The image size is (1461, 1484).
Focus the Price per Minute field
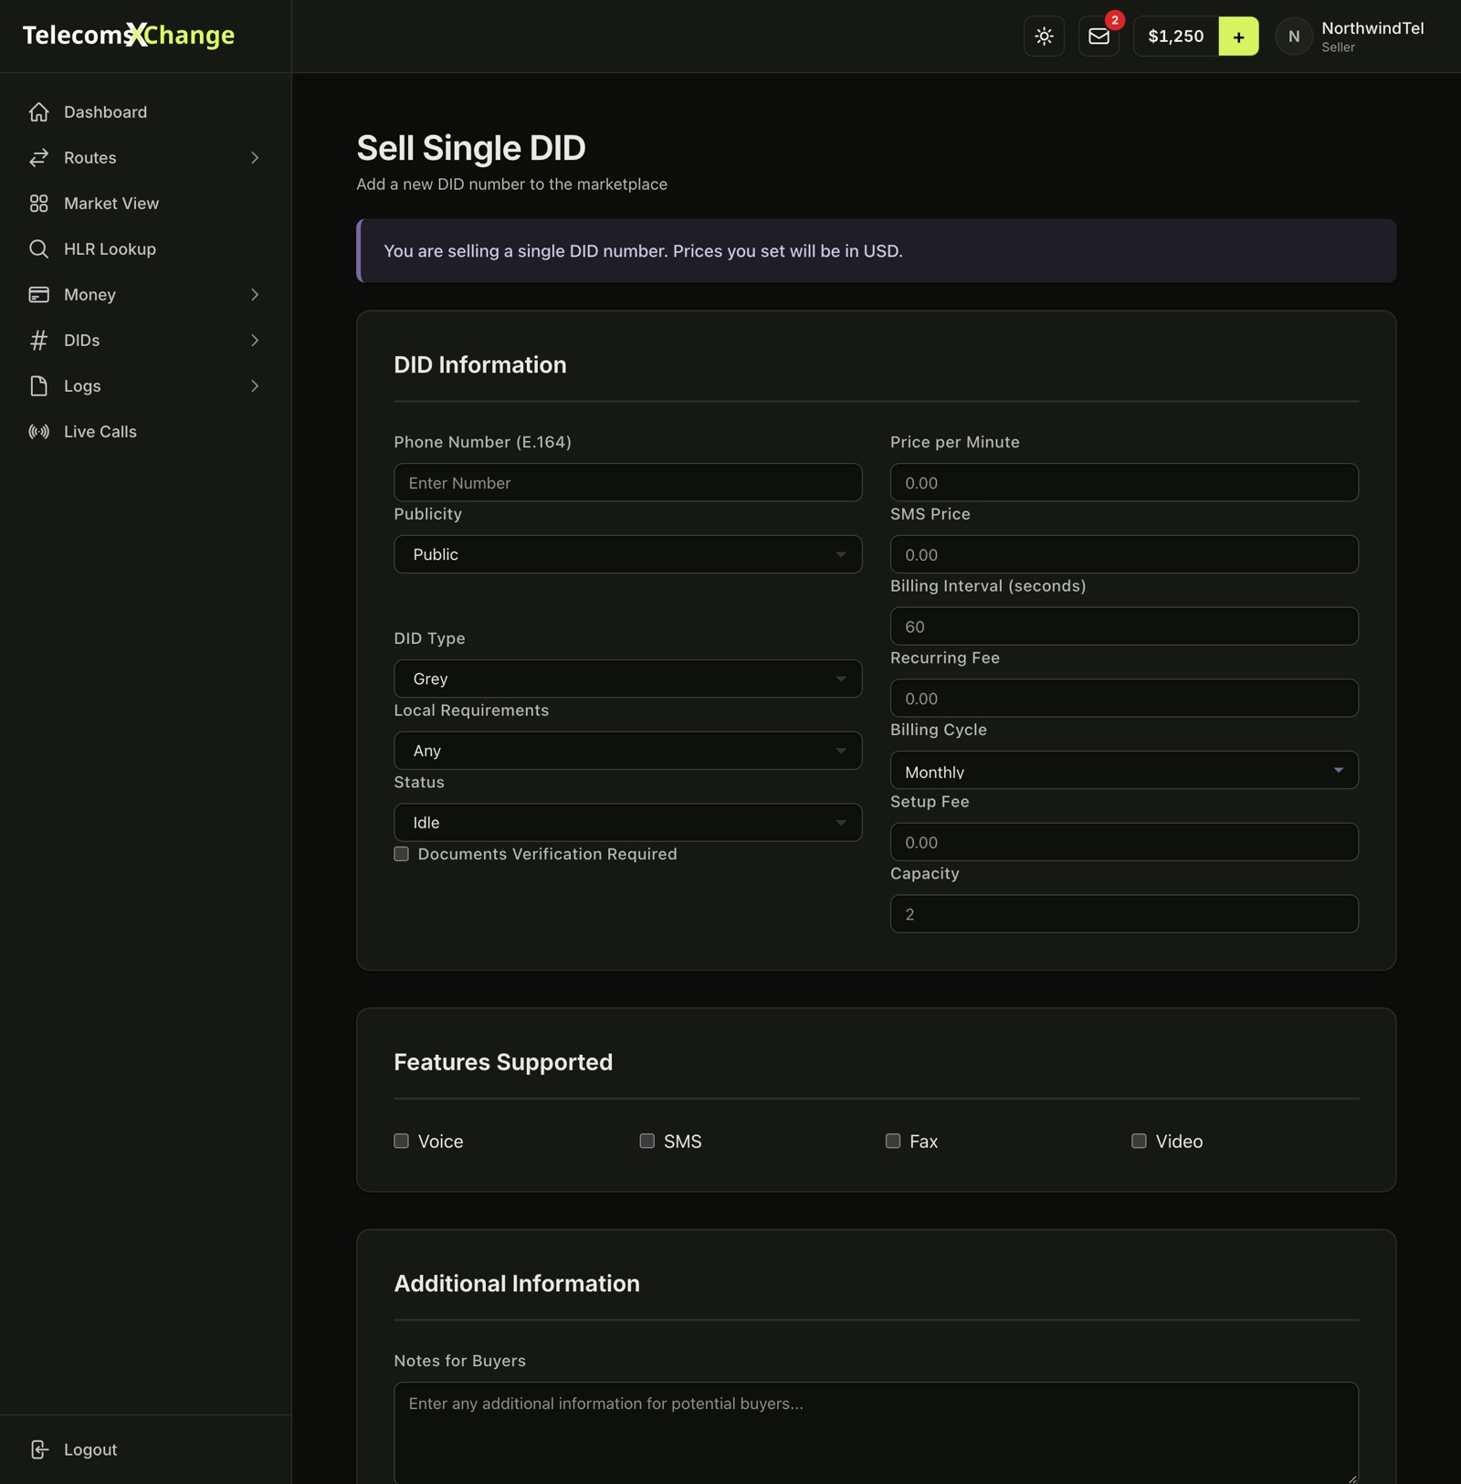[1124, 482]
